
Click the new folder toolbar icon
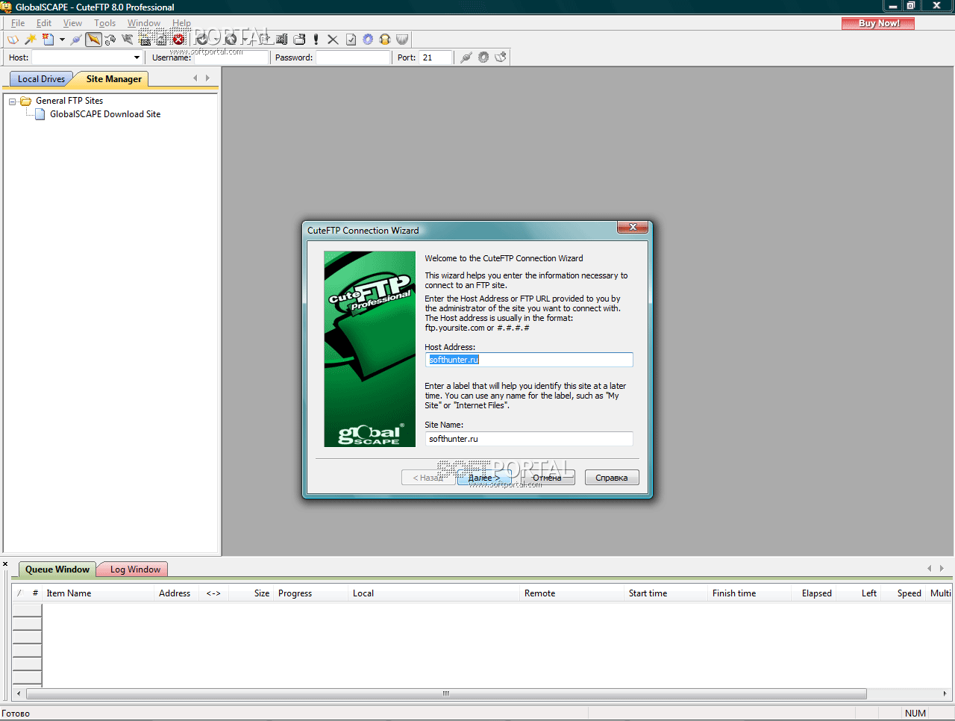299,40
